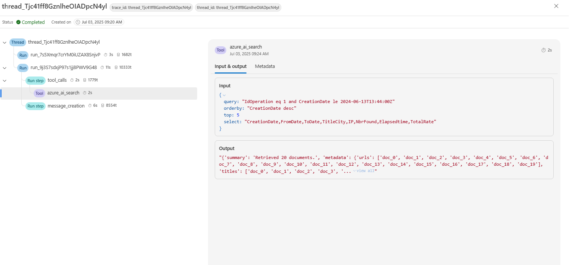Image resolution: width=569 pixels, height=265 pixels.
Task: Click the Jul 03, 2025 09:20 AM date pill
Action: (x=99, y=22)
